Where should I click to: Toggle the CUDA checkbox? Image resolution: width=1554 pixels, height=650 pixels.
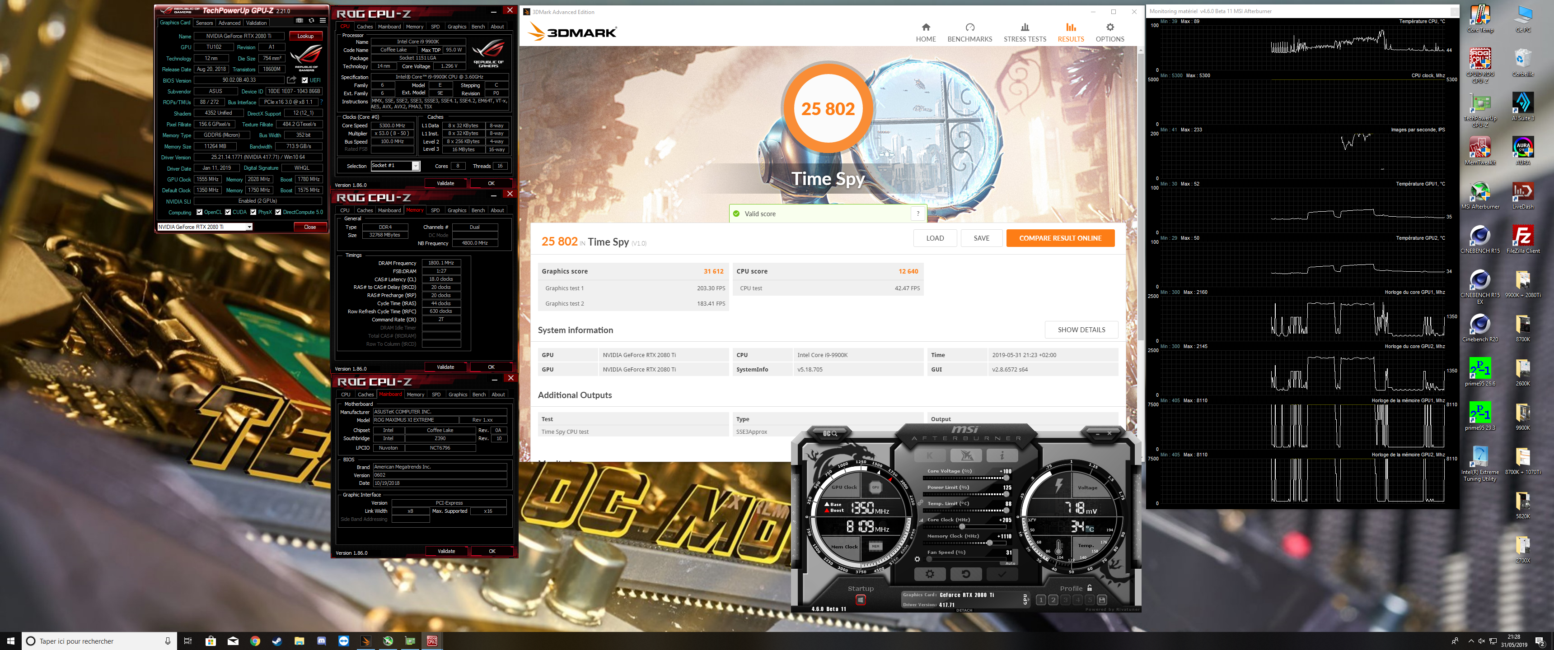click(228, 212)
